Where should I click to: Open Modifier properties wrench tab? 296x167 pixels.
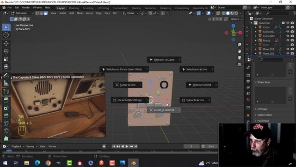tap(248, 122)
